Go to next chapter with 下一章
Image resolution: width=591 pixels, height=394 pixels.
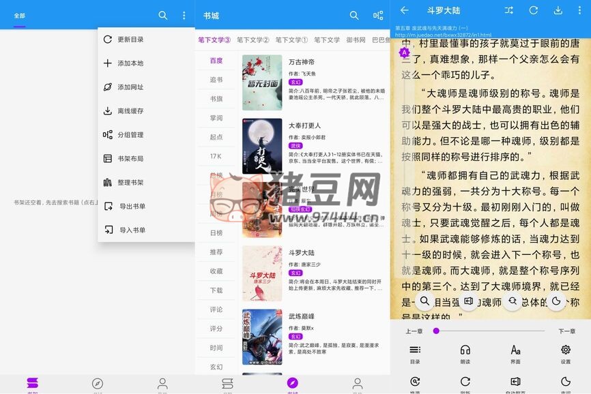(567, 331)
